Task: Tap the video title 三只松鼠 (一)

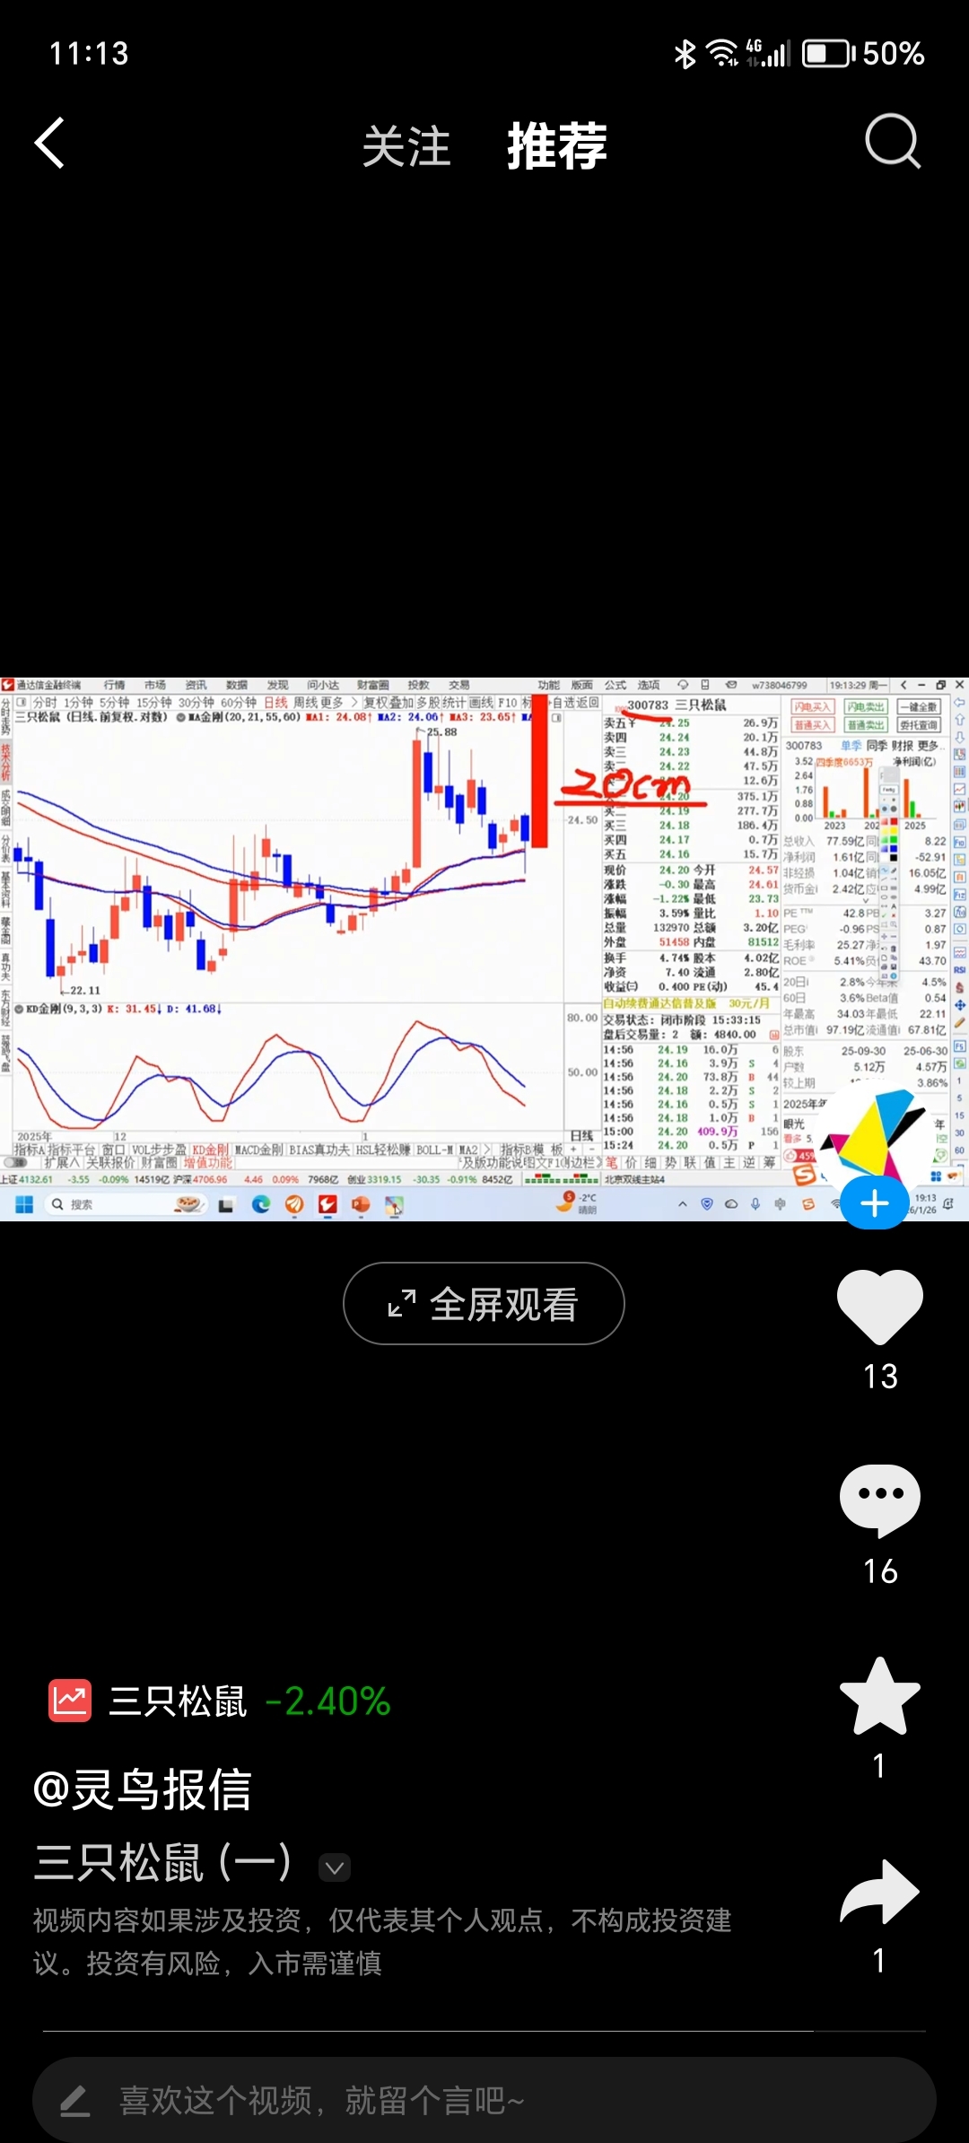Action: click(162, 1862)
